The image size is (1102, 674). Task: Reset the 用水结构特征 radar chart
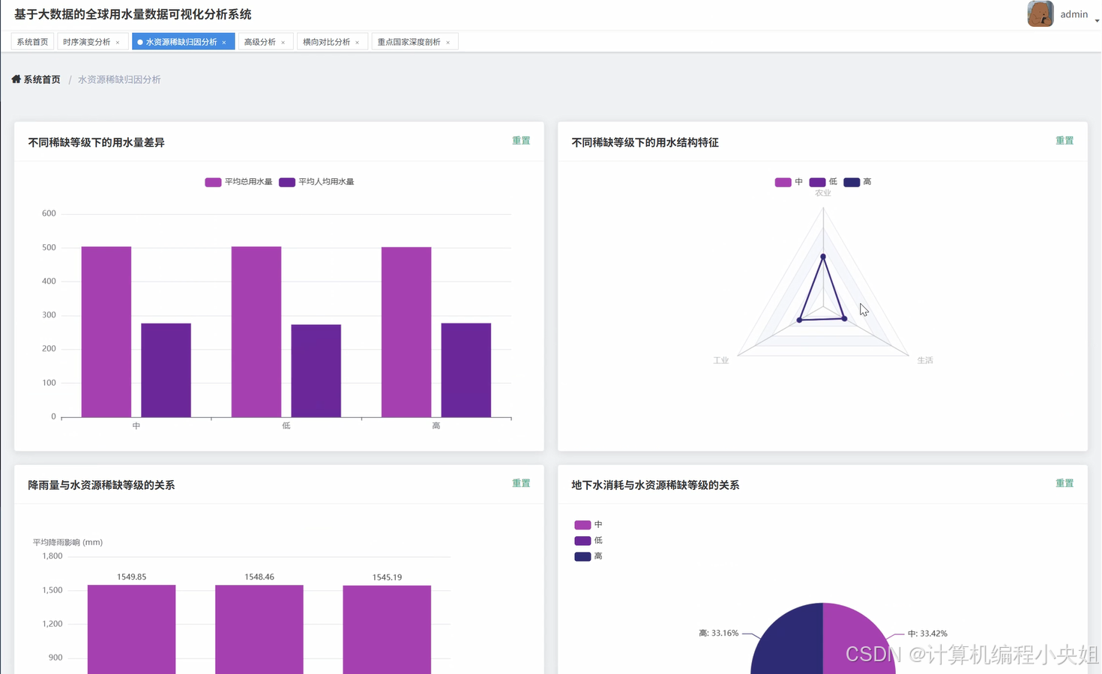tap(1065, 141)
